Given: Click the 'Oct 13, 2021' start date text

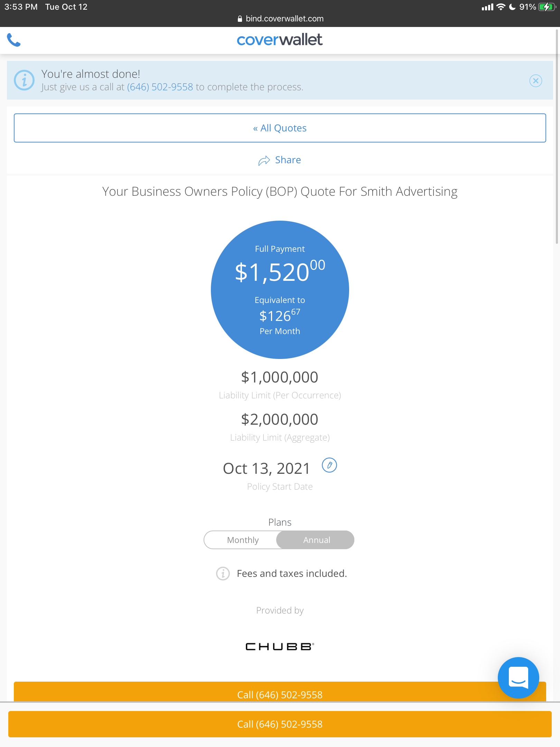Looking at the screenshot, I should (x=267, y=469).
